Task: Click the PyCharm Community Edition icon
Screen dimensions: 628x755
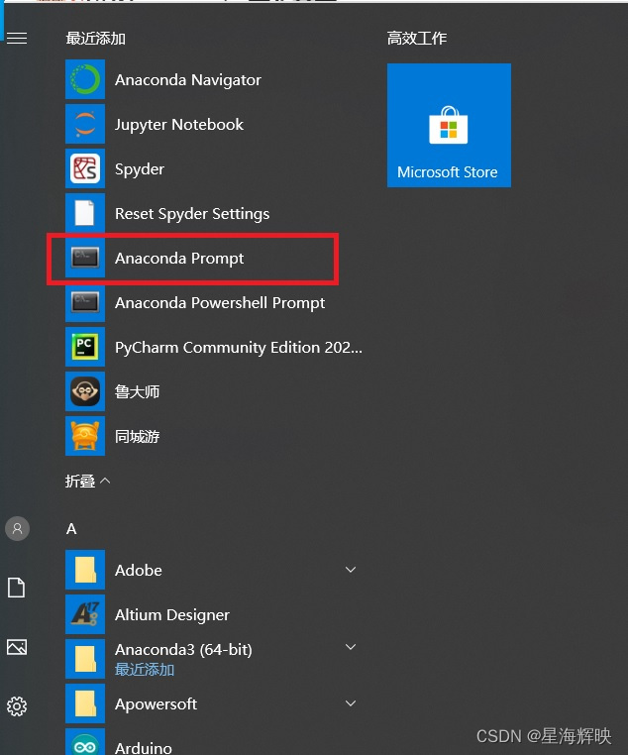Action: tap(85, 347)
